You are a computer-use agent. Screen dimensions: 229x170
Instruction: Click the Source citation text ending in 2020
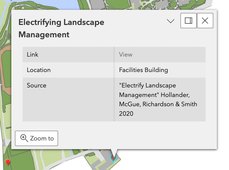(x=158, y=99)
